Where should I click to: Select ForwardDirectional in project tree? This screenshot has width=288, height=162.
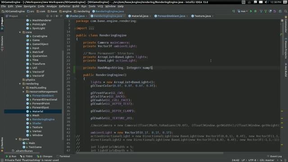pyautogui.click(x=45, y=99)
